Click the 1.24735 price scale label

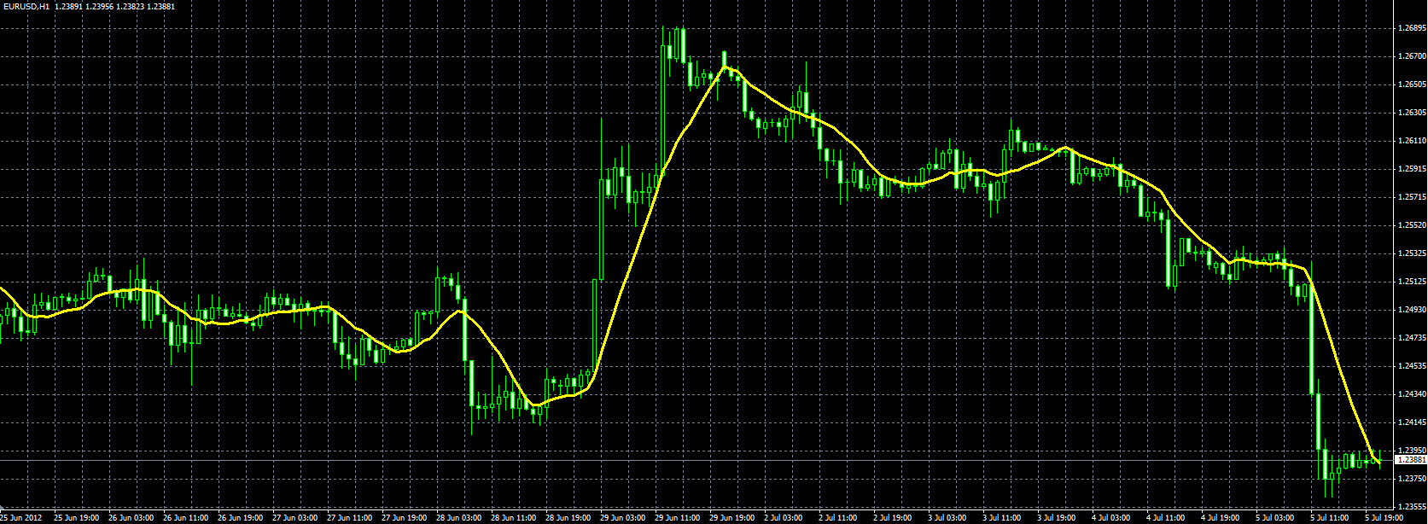(x=1412, y=338)
